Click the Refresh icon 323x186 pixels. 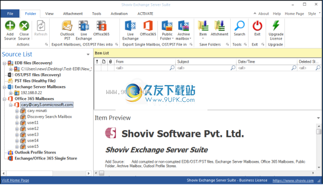pos(41,26)
